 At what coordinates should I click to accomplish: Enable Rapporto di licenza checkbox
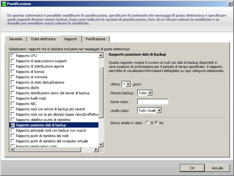[13, 71]
